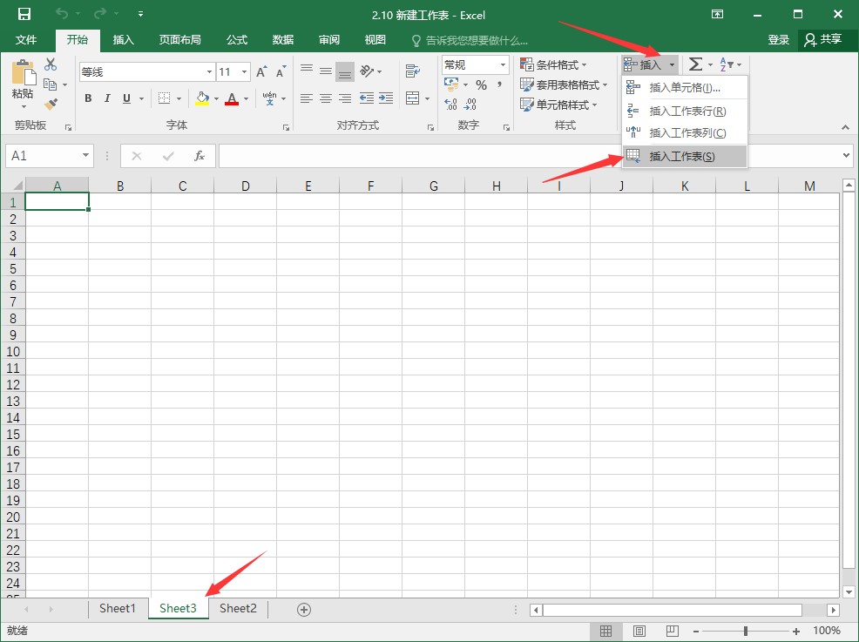Switch to Page Layout view in status bar
Screen dimensions: 859x642
(x=639, y=631)
